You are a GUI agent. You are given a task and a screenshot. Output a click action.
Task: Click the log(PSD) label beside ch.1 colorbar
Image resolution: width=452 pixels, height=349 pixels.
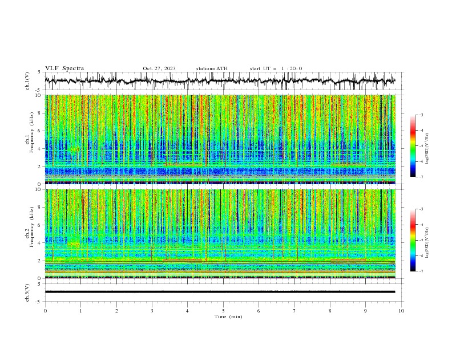coord(427,149)
